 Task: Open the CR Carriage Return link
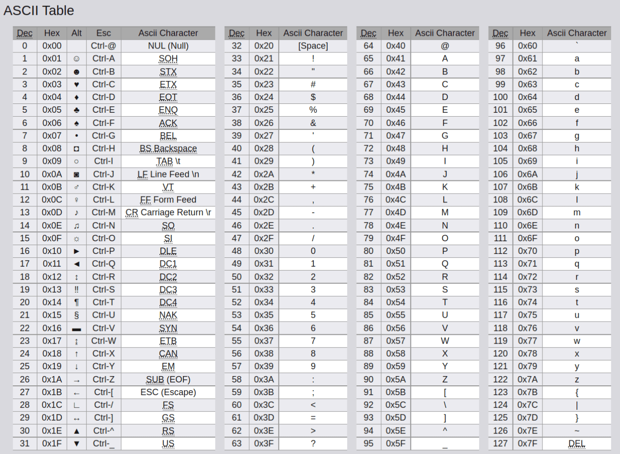click(168, 212)
